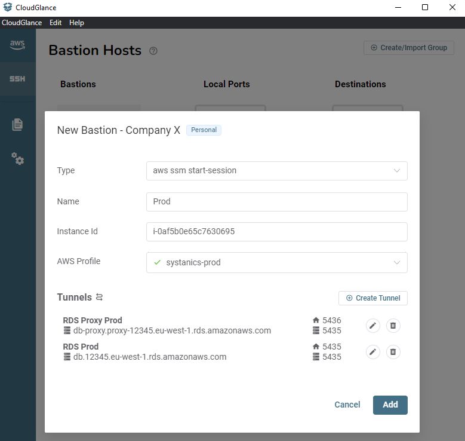Click the Create Tunnel button
Image resolution: width=465 pixels, height=441 pixels.
372,298
